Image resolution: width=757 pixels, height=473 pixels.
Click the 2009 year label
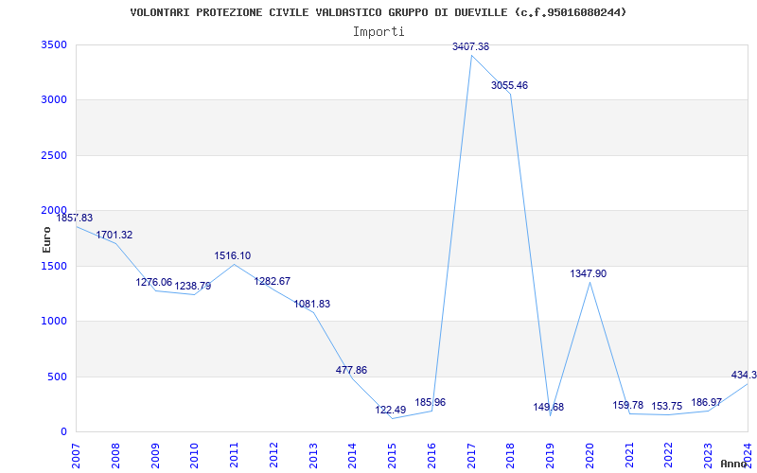[155, 455]
